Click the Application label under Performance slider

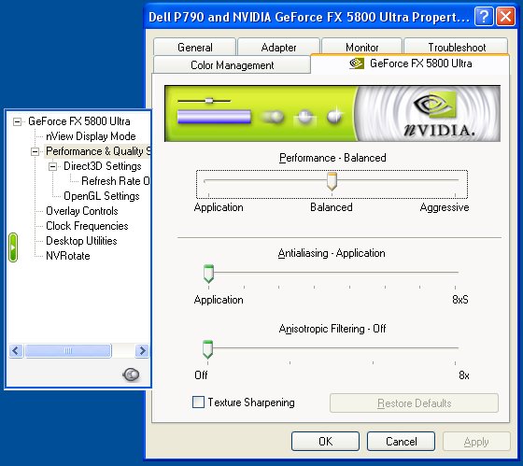tap(219, 207)
